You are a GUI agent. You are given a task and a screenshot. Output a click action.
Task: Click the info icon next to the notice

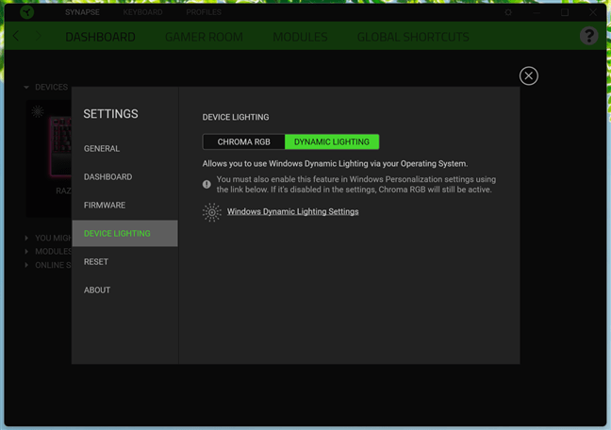point(207,184)
